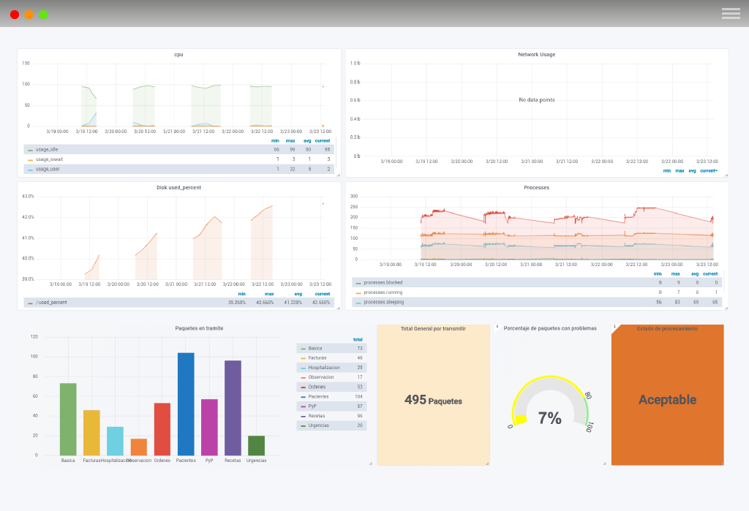Screen dimensions: 749x511
Task: Click resize handle of Processes panel
Action: point(725,308)
